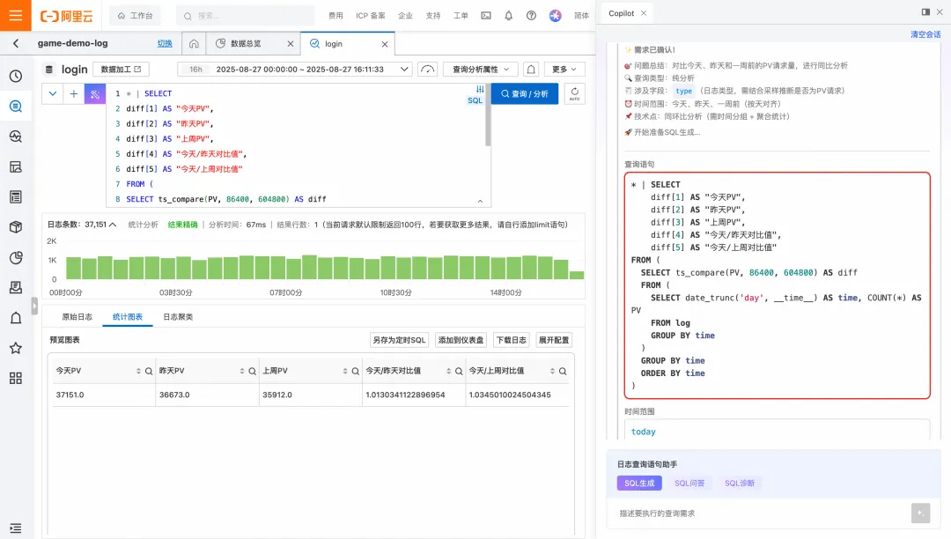Open the star favorites icon in sidebar

tap(16, 348)
